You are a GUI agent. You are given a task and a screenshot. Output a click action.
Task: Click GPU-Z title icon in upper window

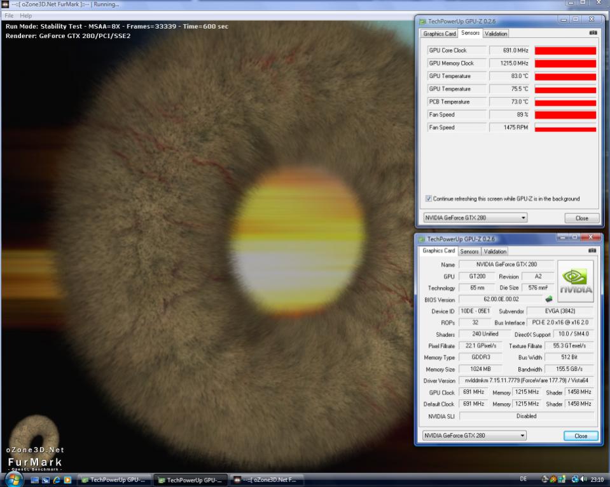point(422,22)
